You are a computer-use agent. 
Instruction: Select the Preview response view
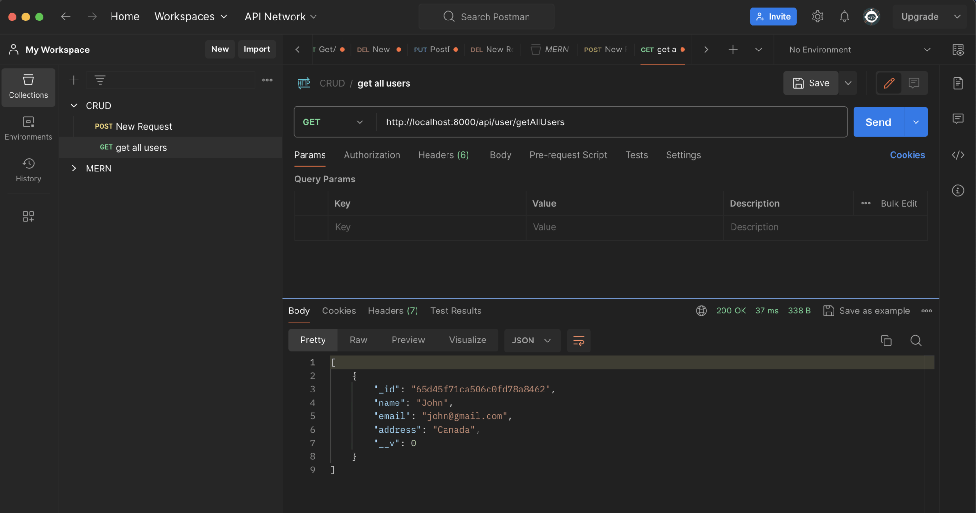(x=408, y=340)
